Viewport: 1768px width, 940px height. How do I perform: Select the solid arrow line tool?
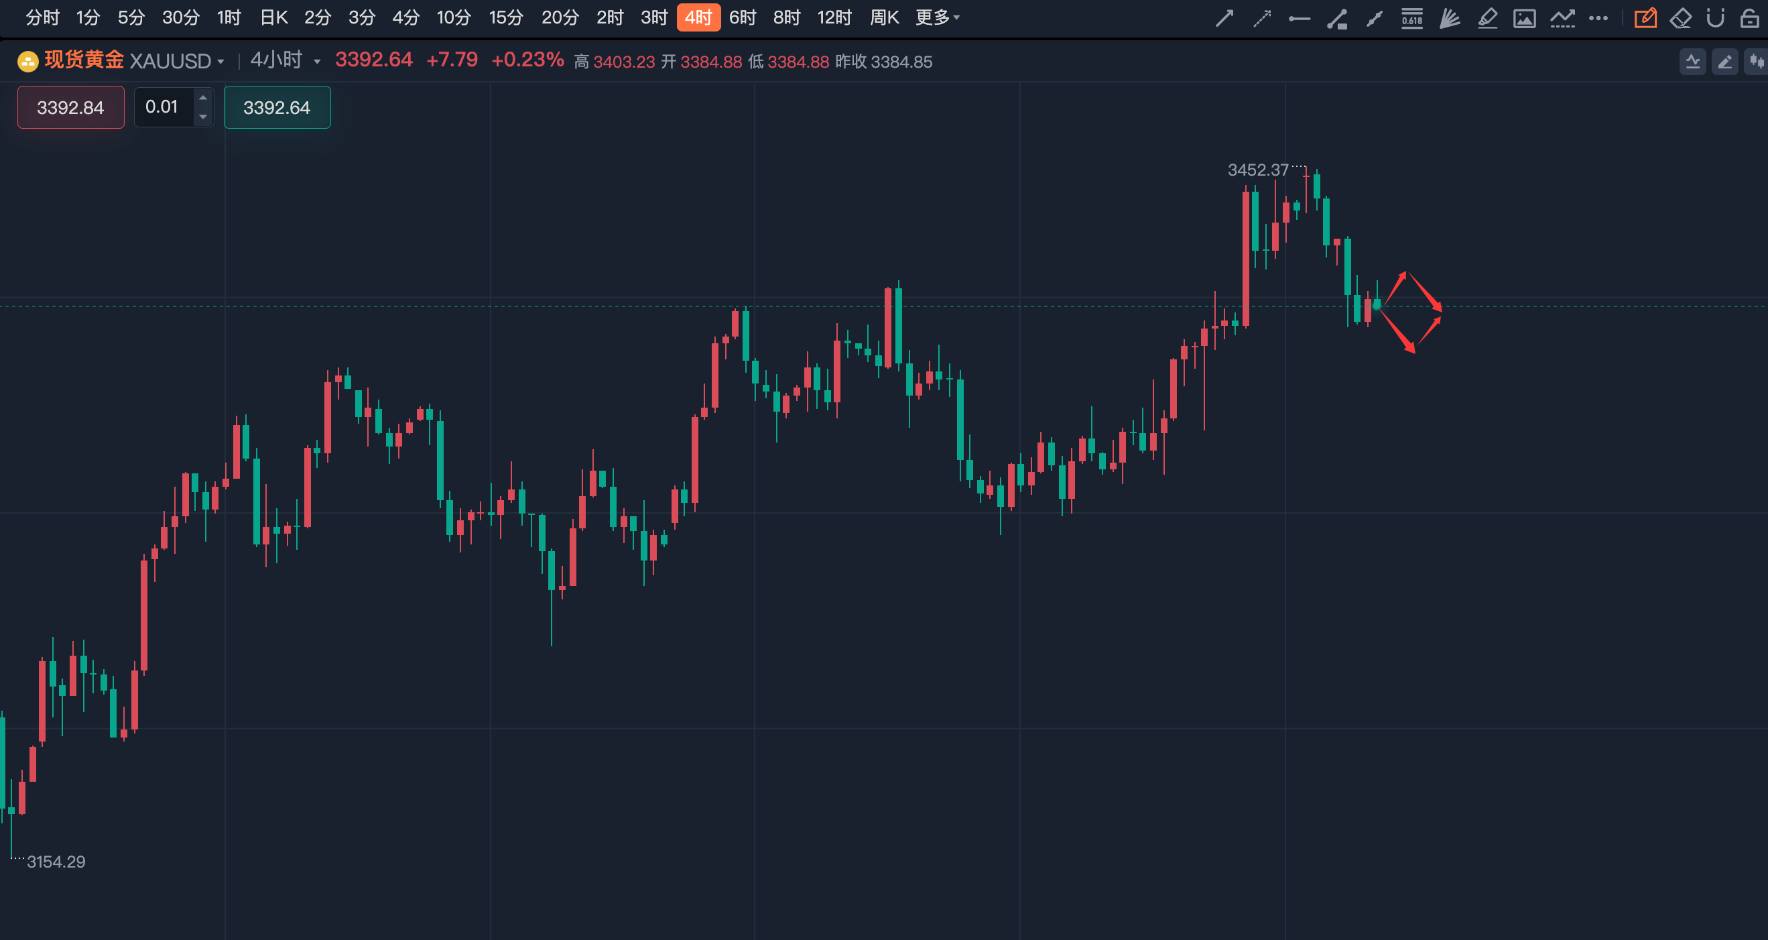coord(1224,18)
